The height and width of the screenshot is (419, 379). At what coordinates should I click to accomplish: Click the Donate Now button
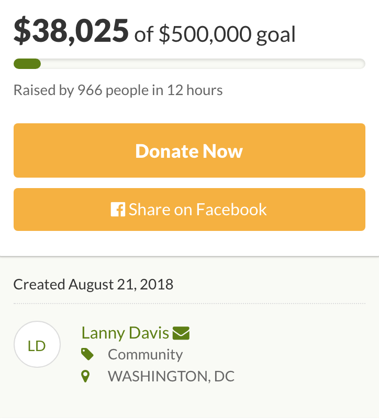189,150
